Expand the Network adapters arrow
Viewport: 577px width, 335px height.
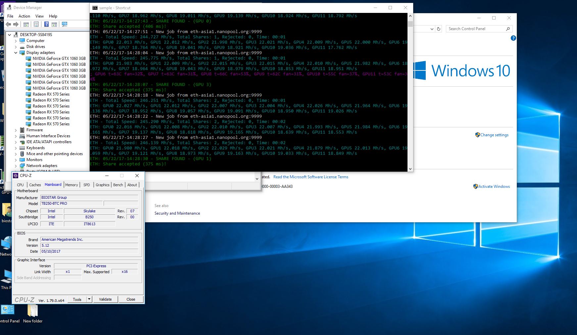pyautogui.click(x=16, y=166)
